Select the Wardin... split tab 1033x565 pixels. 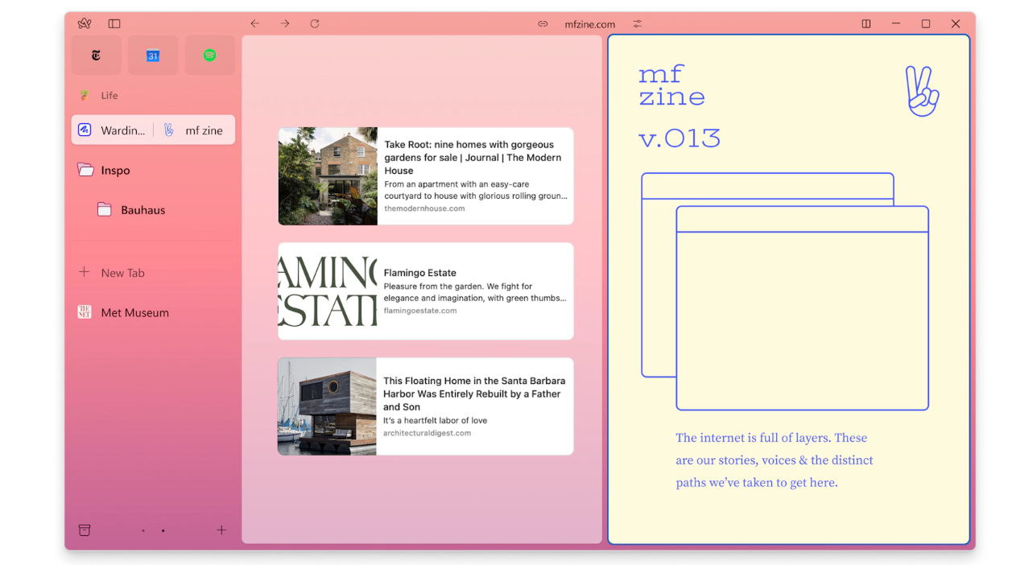tap(113, 130)
